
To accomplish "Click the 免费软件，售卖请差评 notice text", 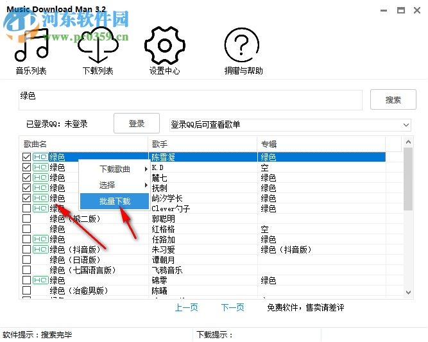I will [305, 307].
